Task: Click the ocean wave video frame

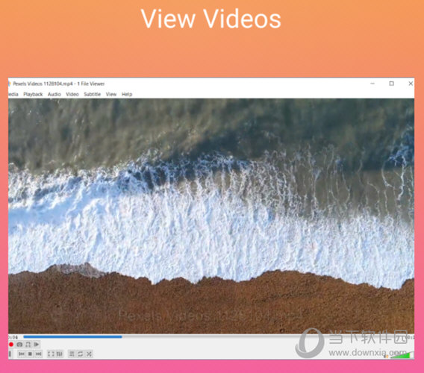Action: tap(211, 216)
